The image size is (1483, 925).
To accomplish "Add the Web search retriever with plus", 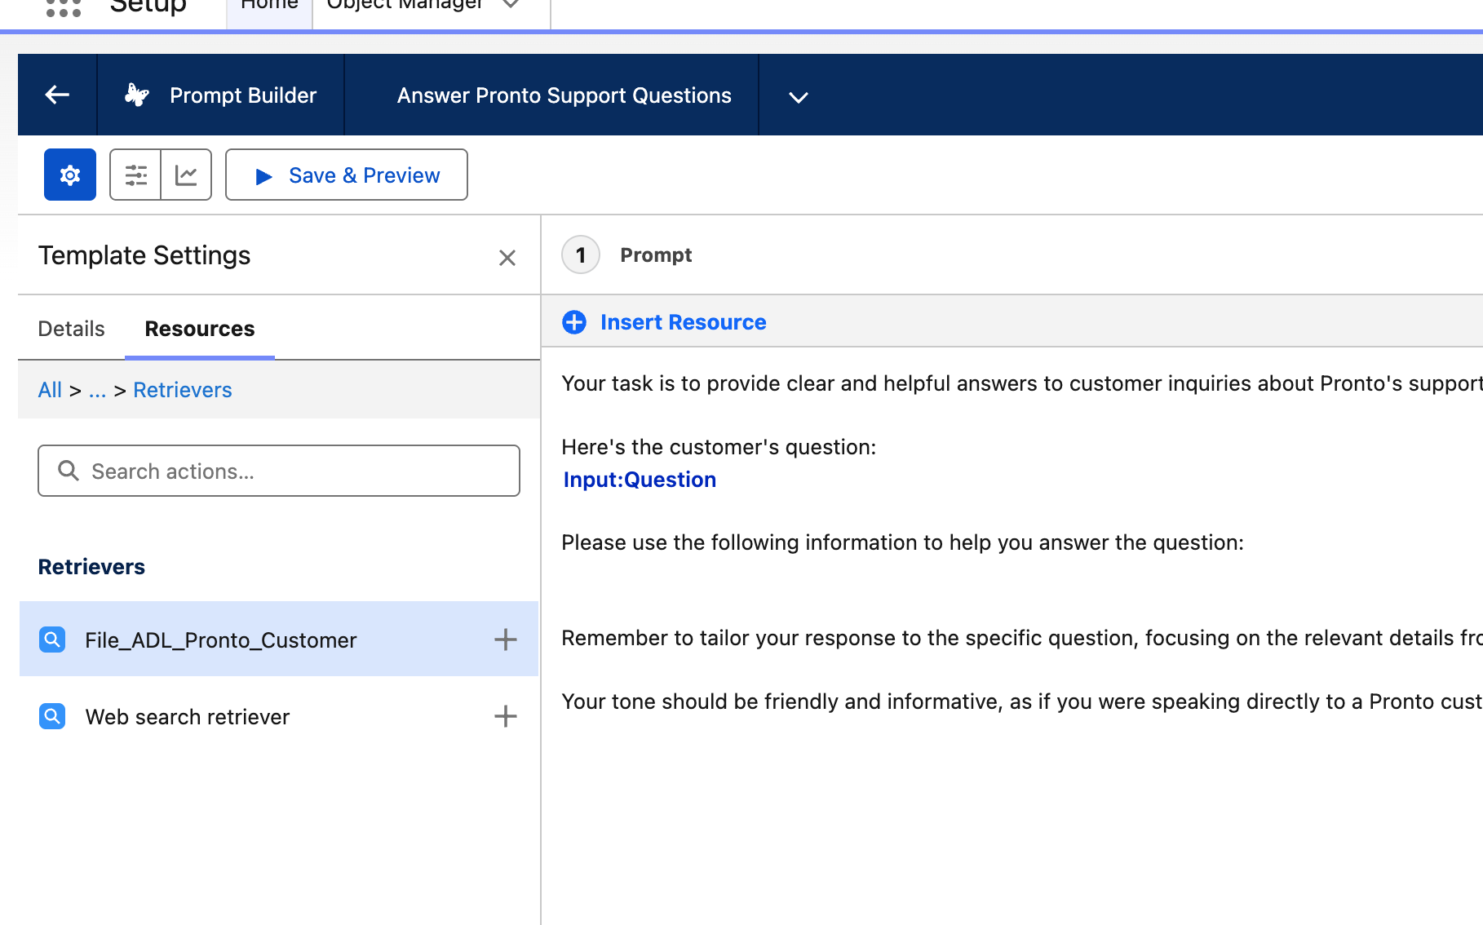I will pos(506,716).
